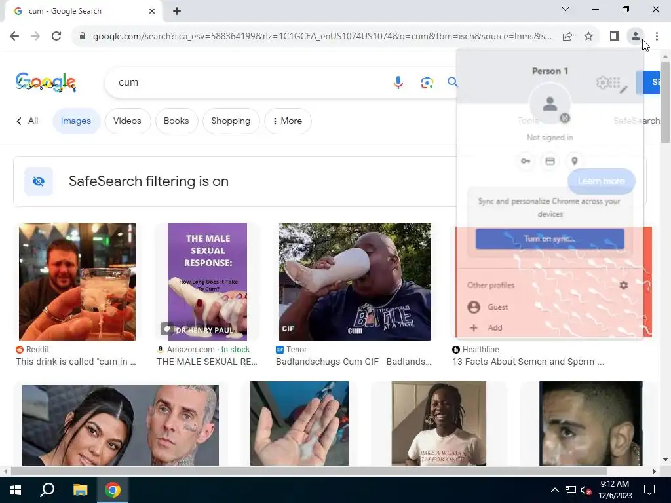Go back with the browser back arrow
The width and height of the screenshot is (671, 503).
point(14,36)
